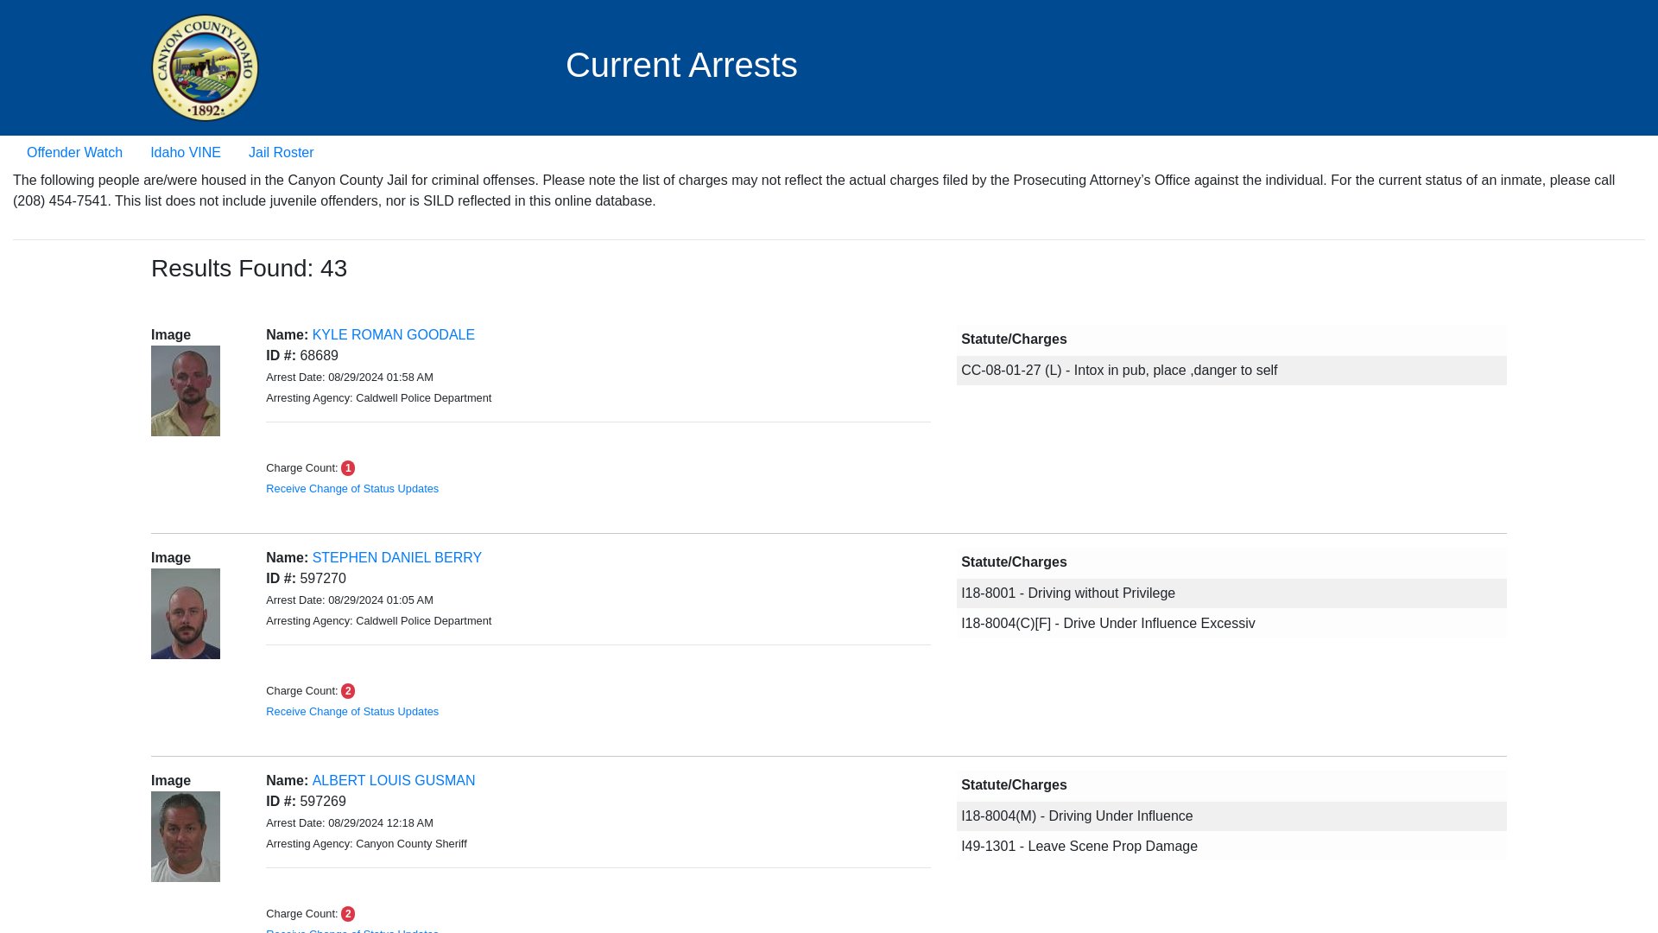Click Stephen Berry's charge count badge
Screen dimensions: 1658x933
(348, 691)
